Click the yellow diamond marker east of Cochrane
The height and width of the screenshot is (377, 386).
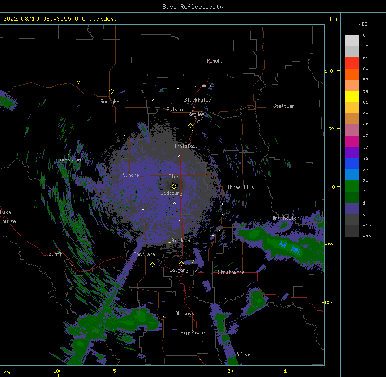click(152, 264)
